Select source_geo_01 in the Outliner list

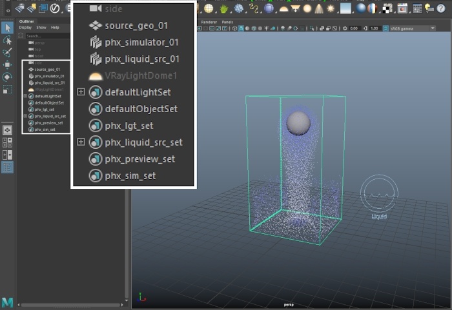point(47,70)
